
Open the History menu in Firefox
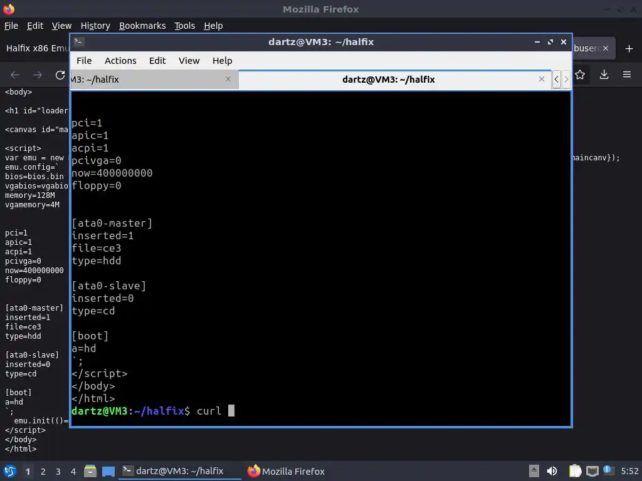95,26
